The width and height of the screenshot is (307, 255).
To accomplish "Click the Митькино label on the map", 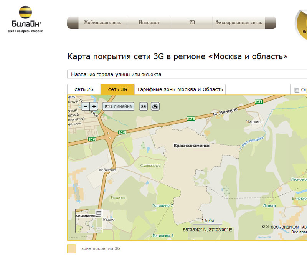I will (x=254, y=122).
